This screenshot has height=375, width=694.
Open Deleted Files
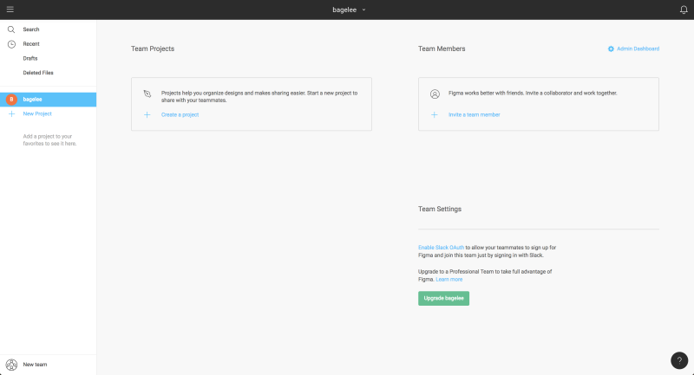38,73
